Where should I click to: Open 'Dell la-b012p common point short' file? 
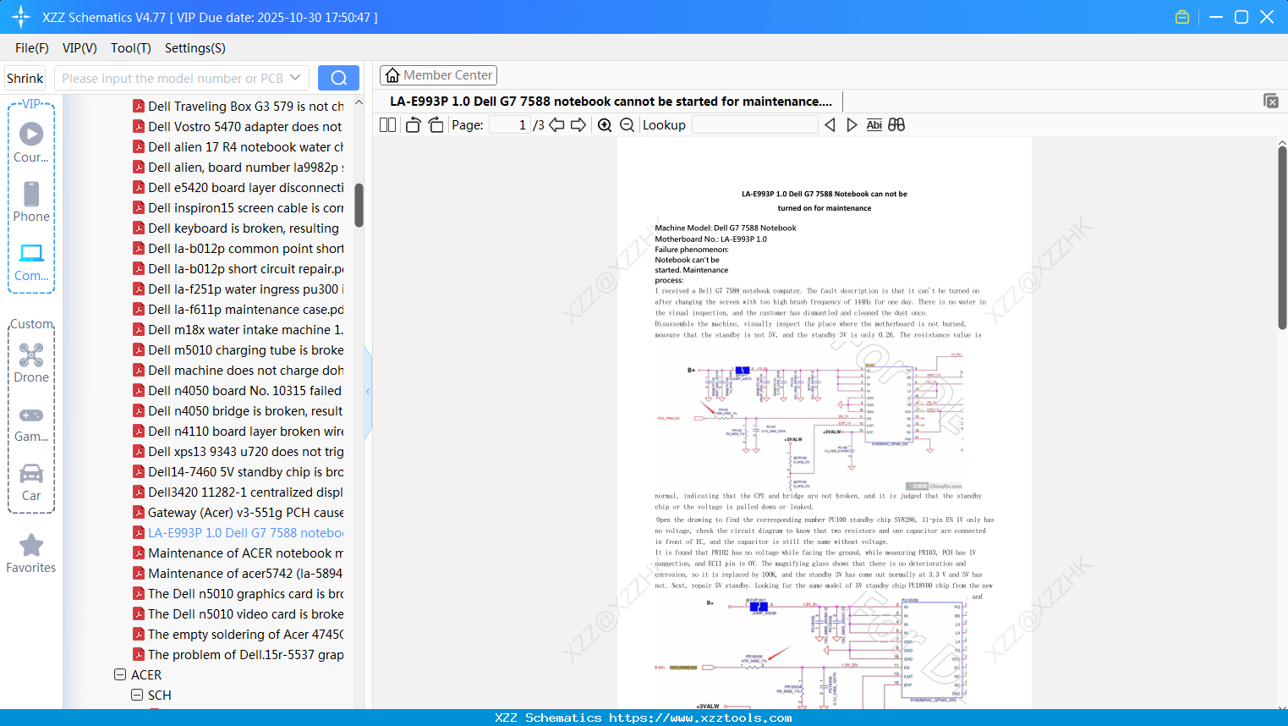pyautogui.click(x=238, y=249)
